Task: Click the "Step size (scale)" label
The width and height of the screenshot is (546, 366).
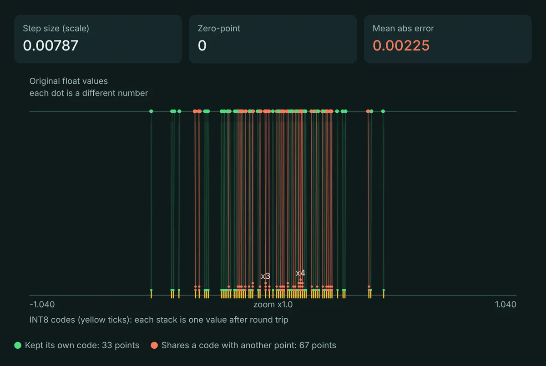Action: pyautogui.click(x=56, y=28)
